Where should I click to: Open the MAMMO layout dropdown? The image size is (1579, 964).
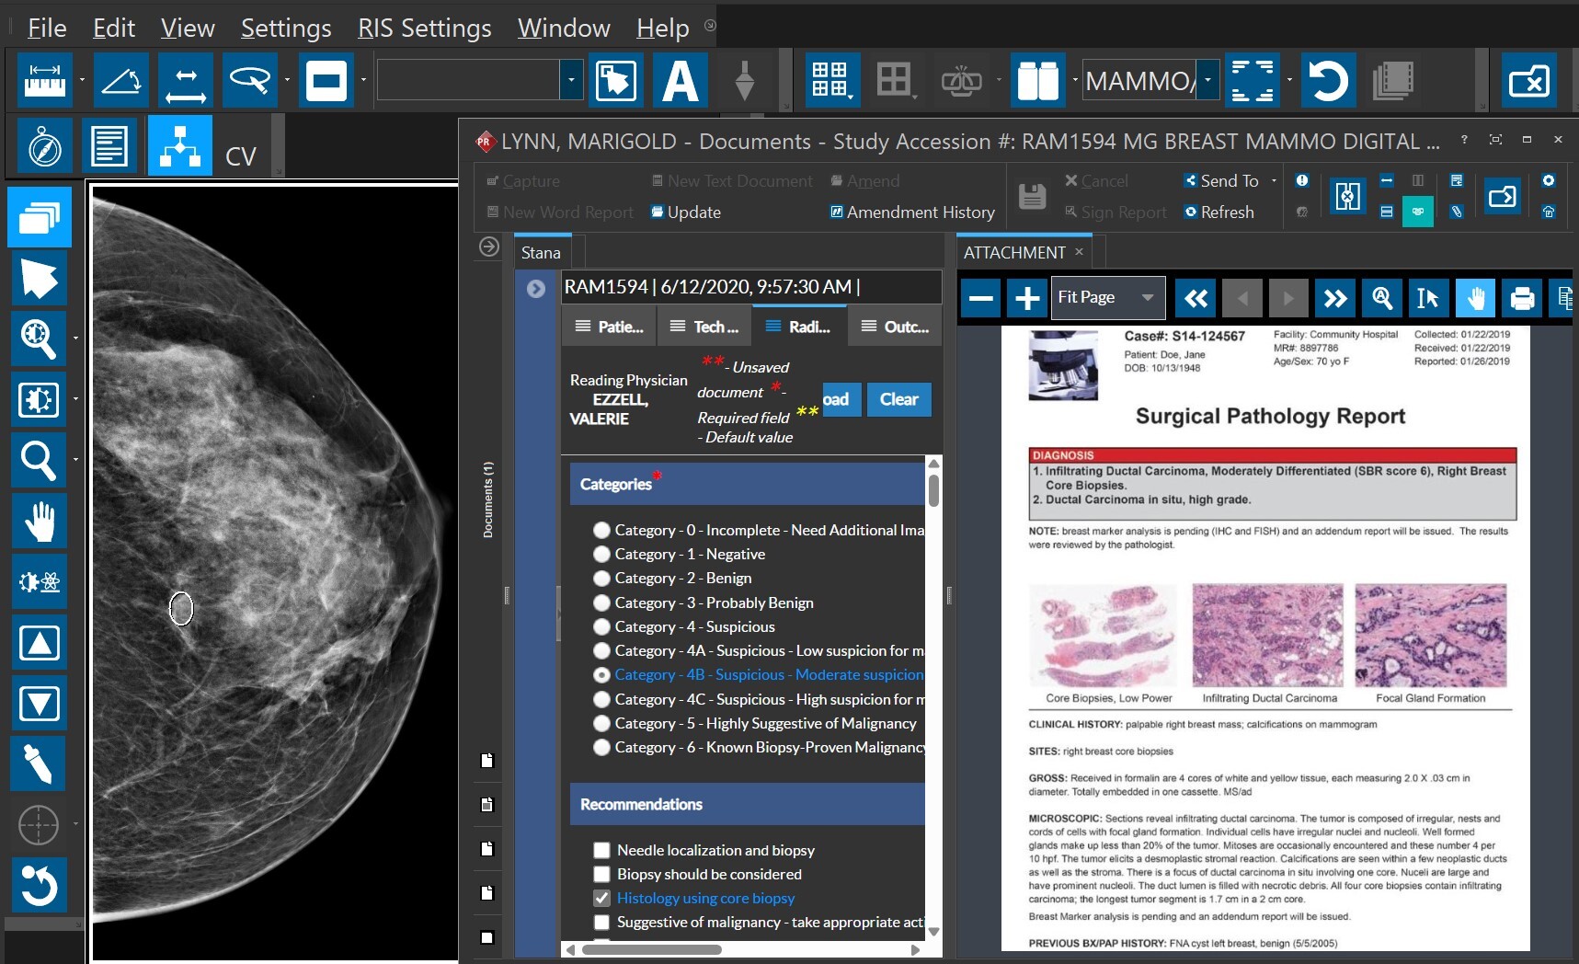(1207, 80)
